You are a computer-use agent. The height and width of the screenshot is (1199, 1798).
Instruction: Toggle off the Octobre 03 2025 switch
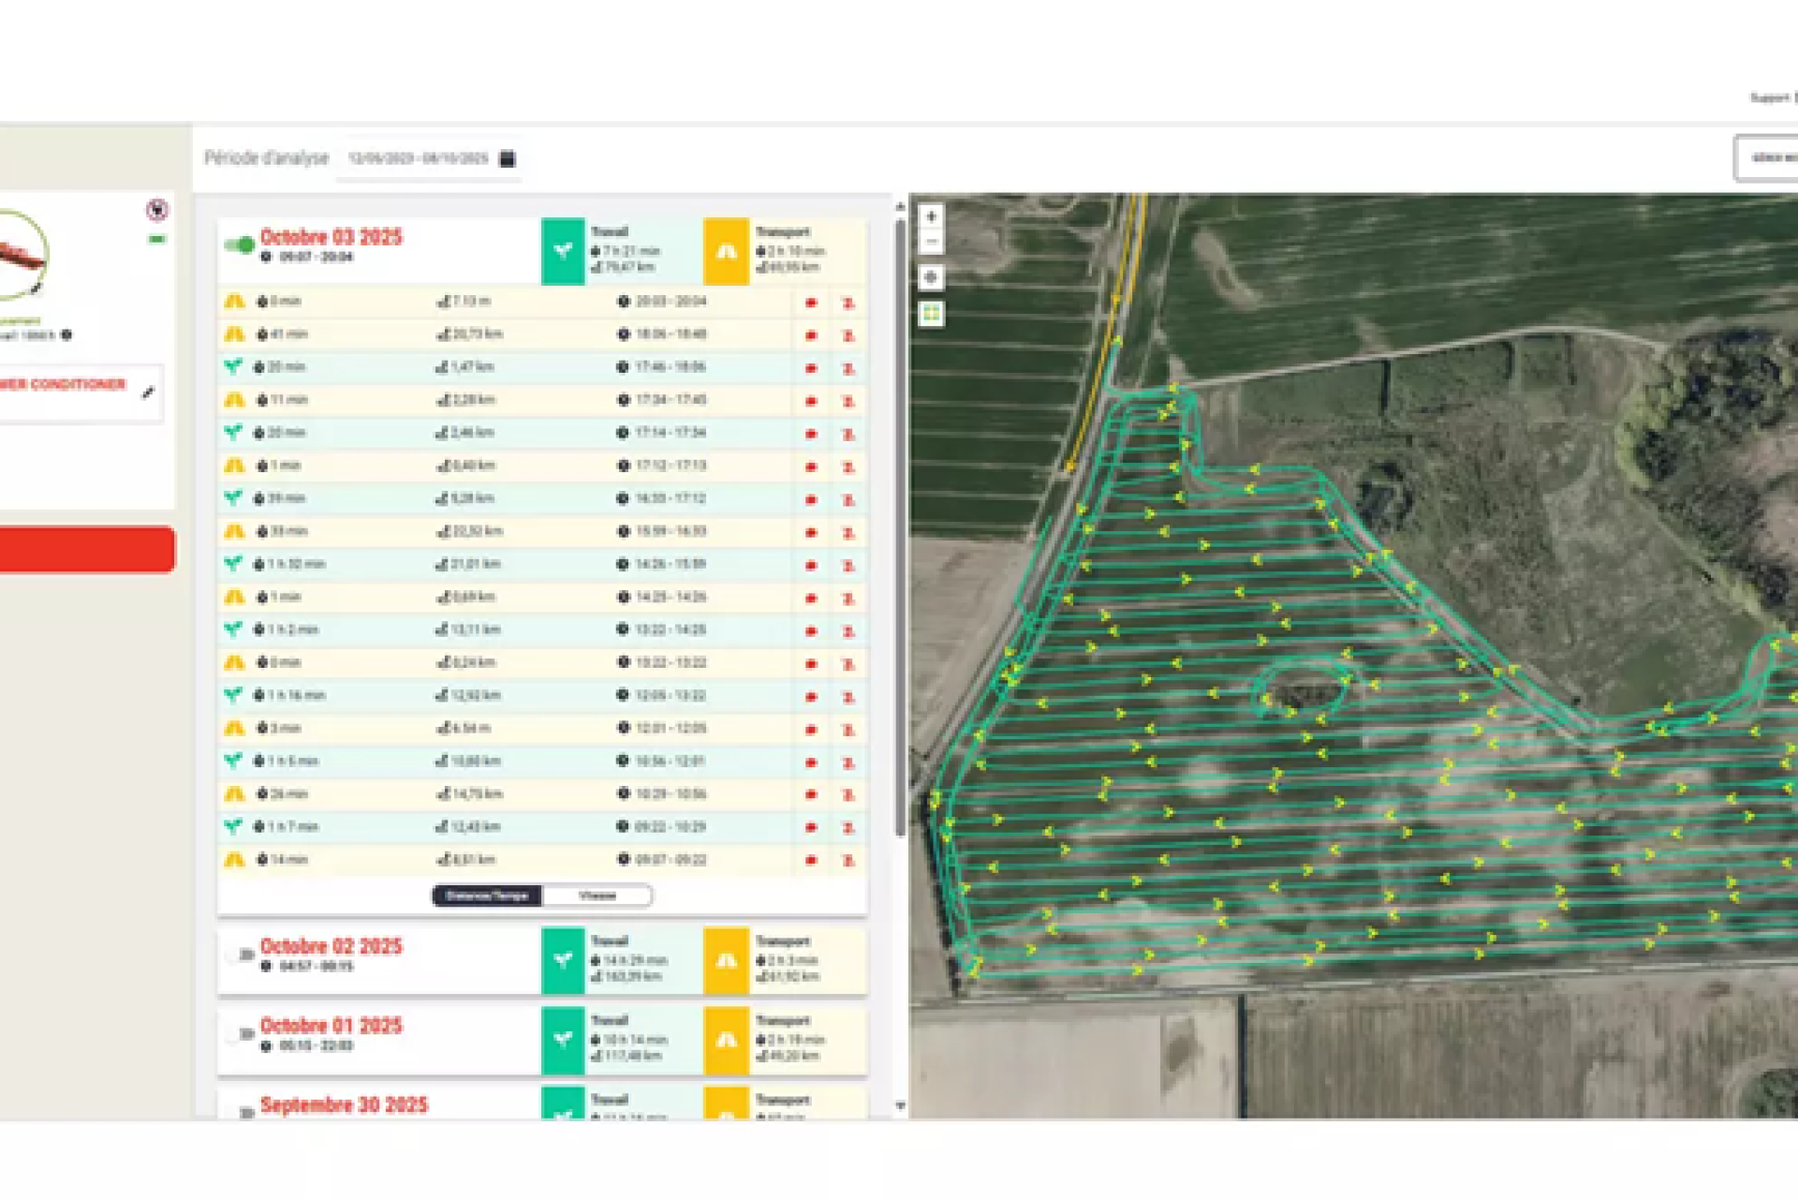point(240,245)
